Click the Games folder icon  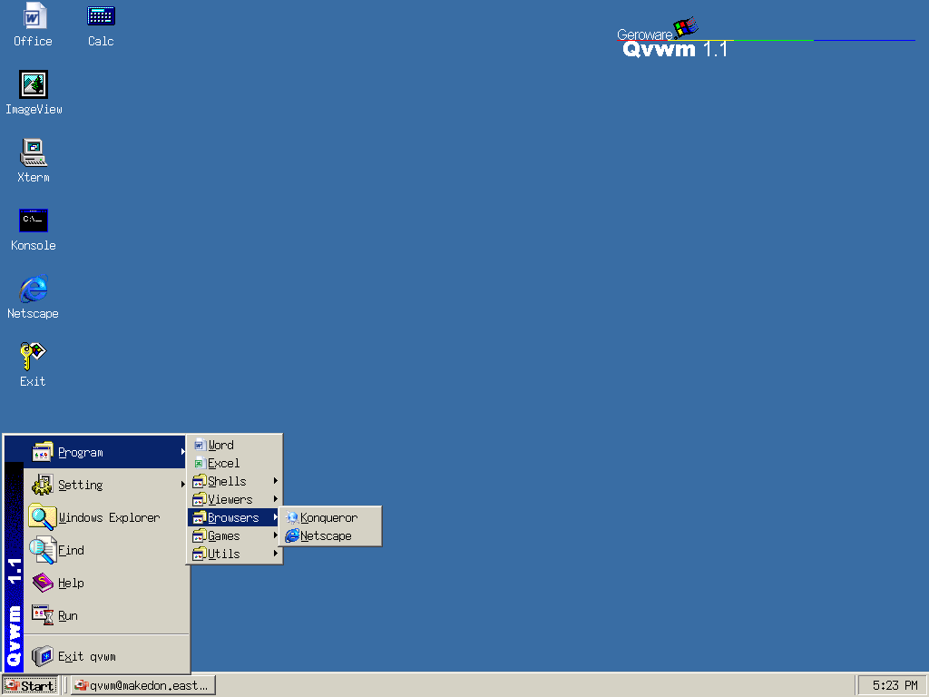(x=199, y=535)
